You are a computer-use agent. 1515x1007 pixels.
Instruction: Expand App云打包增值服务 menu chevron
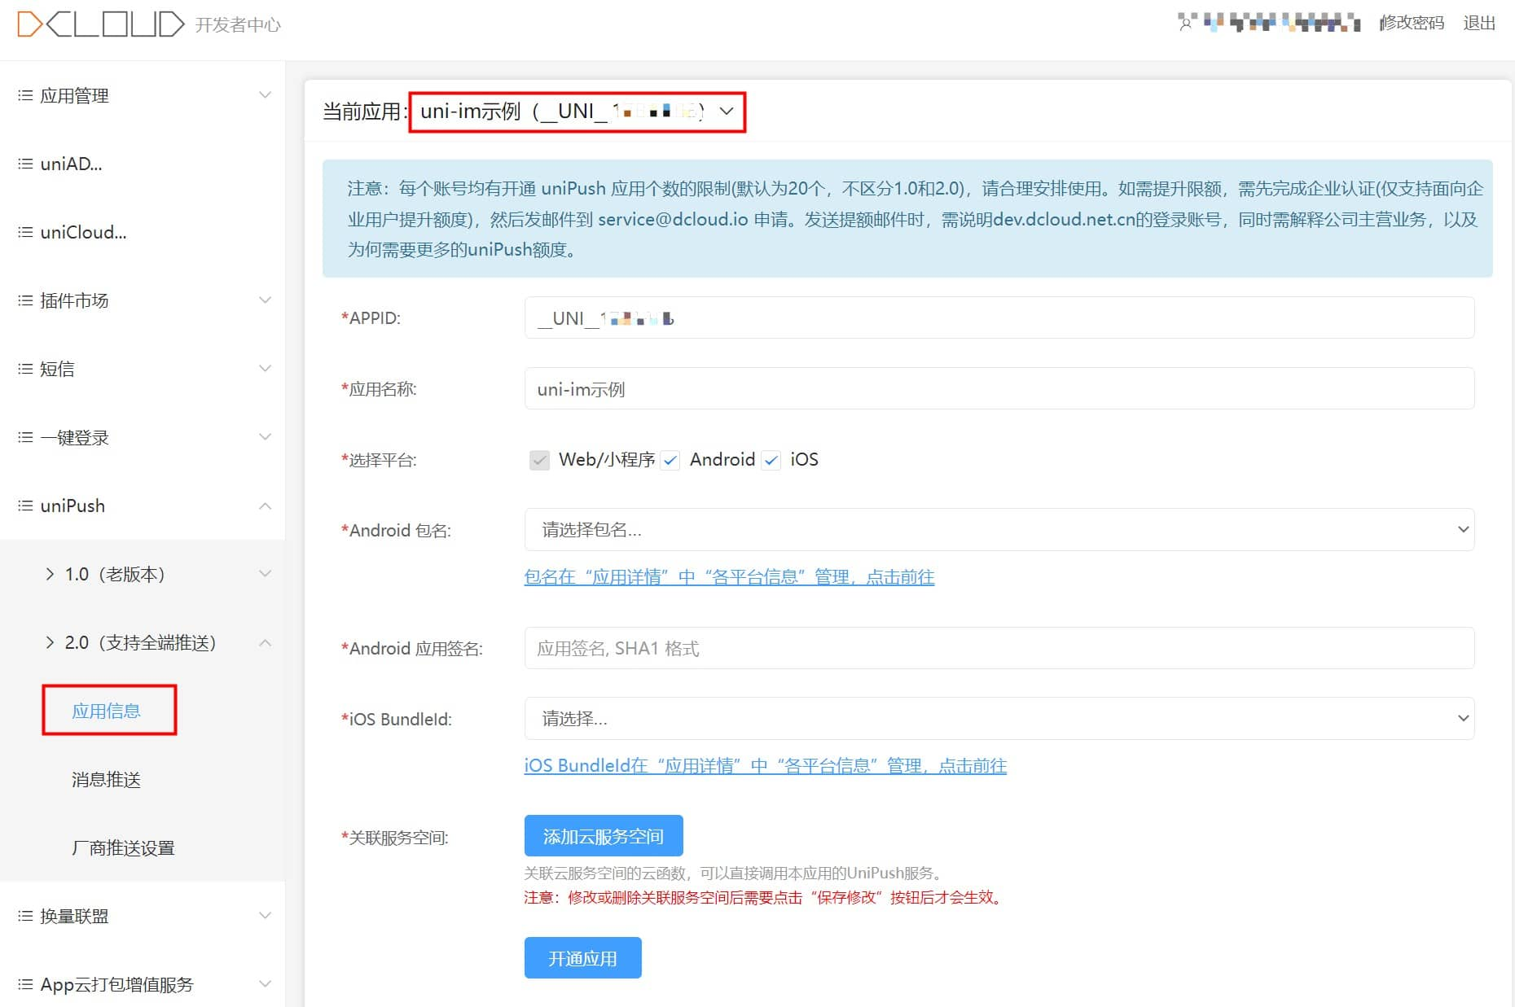(x=265, y=984)
